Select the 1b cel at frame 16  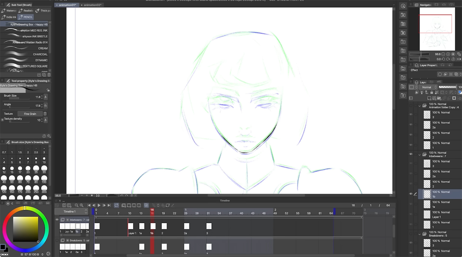click(153, 226)
